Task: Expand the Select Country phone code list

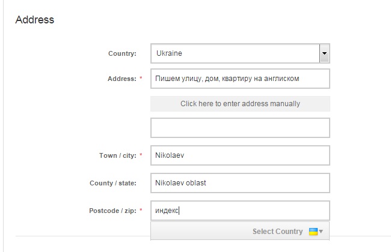Action: (277, 232)
